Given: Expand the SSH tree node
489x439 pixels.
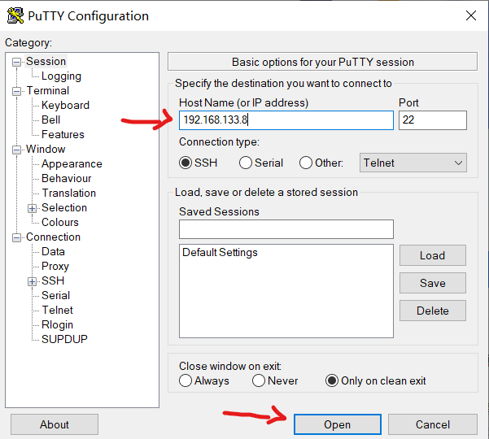Looking at the screenshot, I should pos(32,281).
